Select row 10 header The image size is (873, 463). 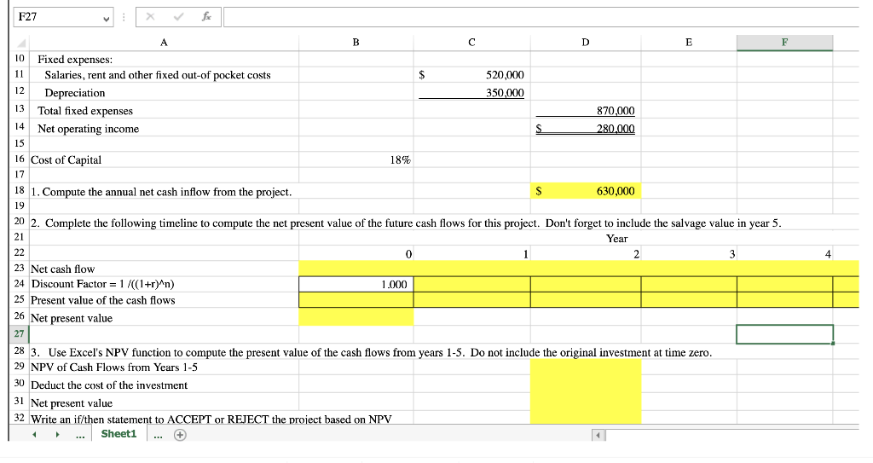pos(20,59)
